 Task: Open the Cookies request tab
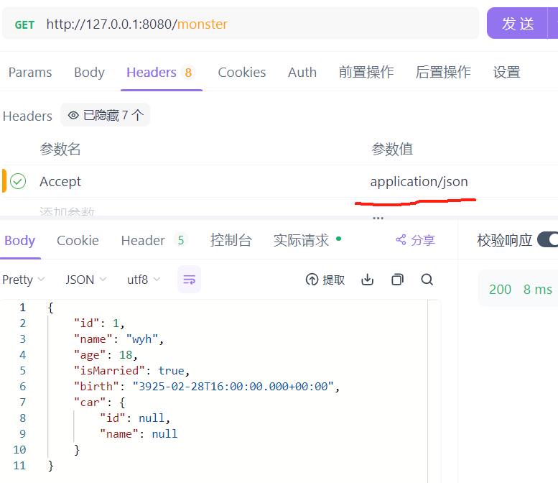(242, 73)
